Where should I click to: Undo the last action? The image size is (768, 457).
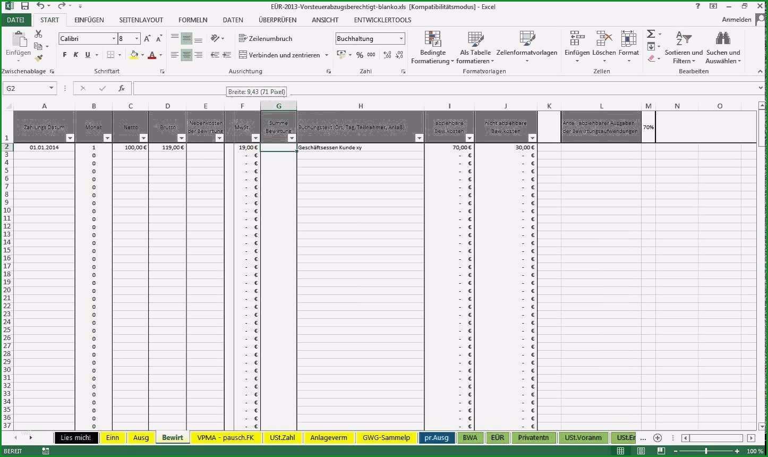(x=40, y=6)
